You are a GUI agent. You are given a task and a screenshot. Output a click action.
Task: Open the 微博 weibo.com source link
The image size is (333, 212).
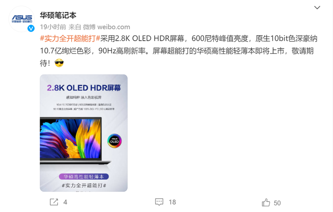point(106,27)
